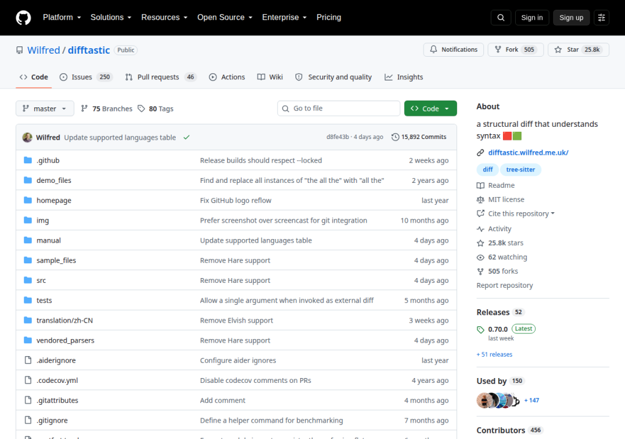This screenshot has width=625, height=439.
Task: Open the search magnifier icon in header
Action: [x=500, y=18]
